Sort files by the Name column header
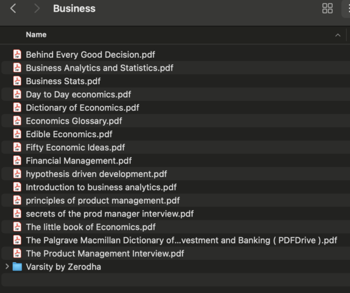 [x=36, y=34]
